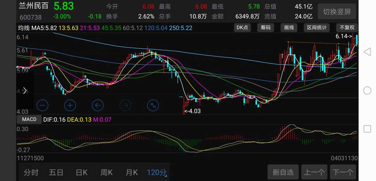Select the 月K tab

131,172
